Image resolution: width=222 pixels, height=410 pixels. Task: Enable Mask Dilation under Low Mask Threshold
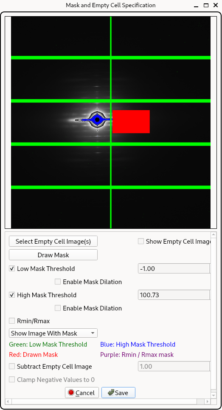[x=58, y=282]
